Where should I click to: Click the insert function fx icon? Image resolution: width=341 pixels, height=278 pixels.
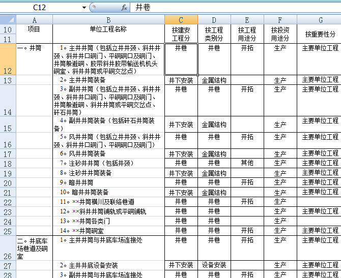124,8
